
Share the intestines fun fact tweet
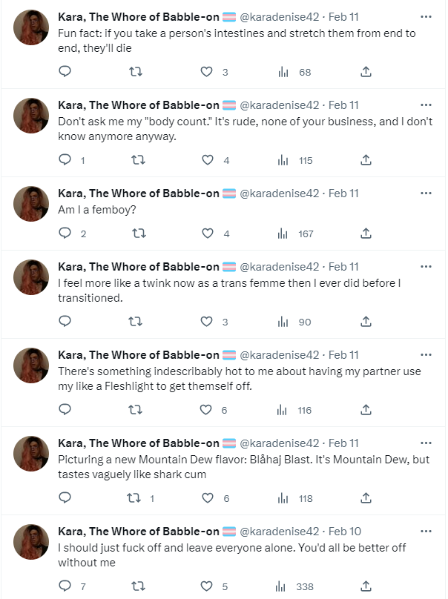coord(365,72)
